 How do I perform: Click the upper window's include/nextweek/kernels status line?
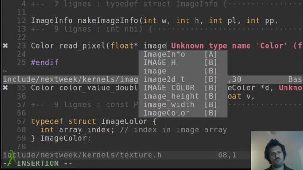click(x=71, y=79)
